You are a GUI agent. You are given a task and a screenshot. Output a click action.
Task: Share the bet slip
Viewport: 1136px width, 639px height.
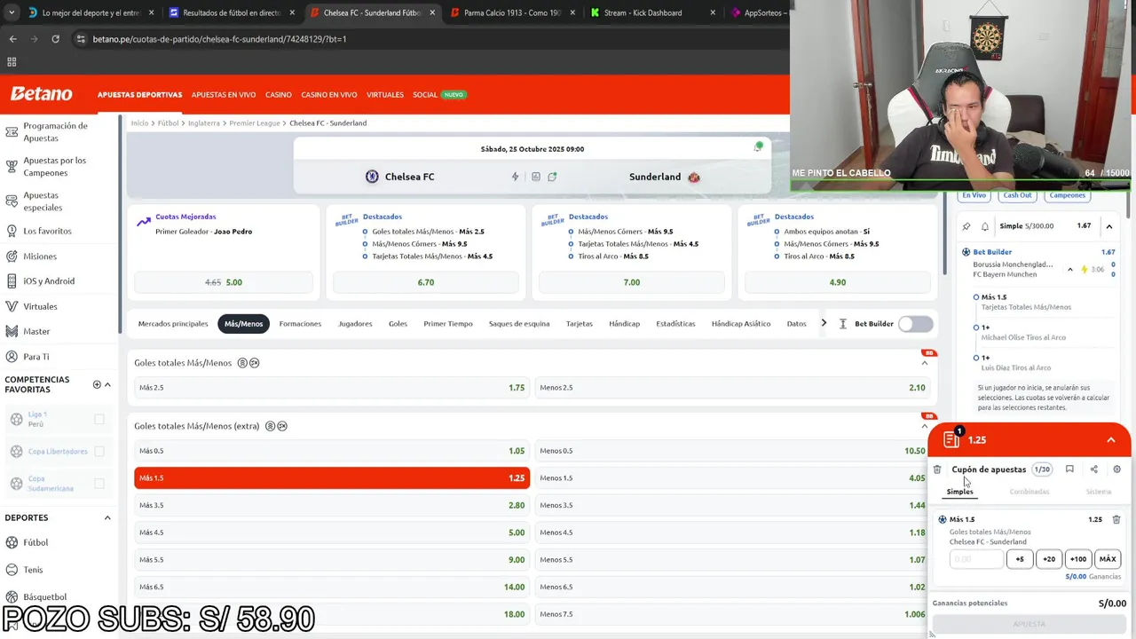click(1093, 469)
